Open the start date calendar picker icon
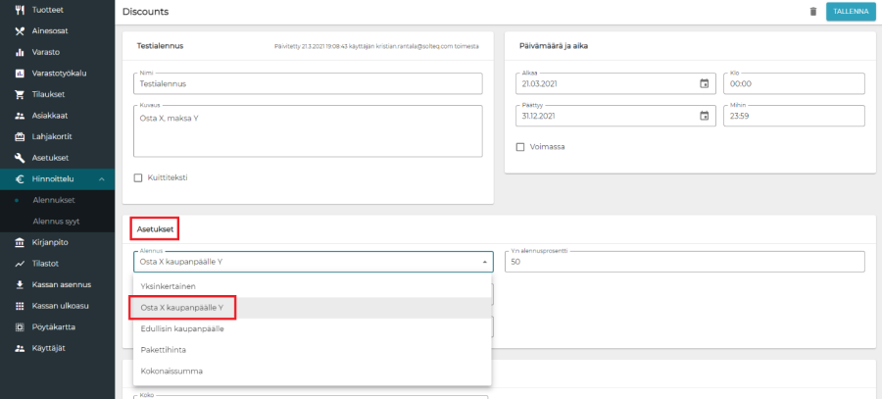The width and height of the screenshot is (882, 399). pos(704,83)
